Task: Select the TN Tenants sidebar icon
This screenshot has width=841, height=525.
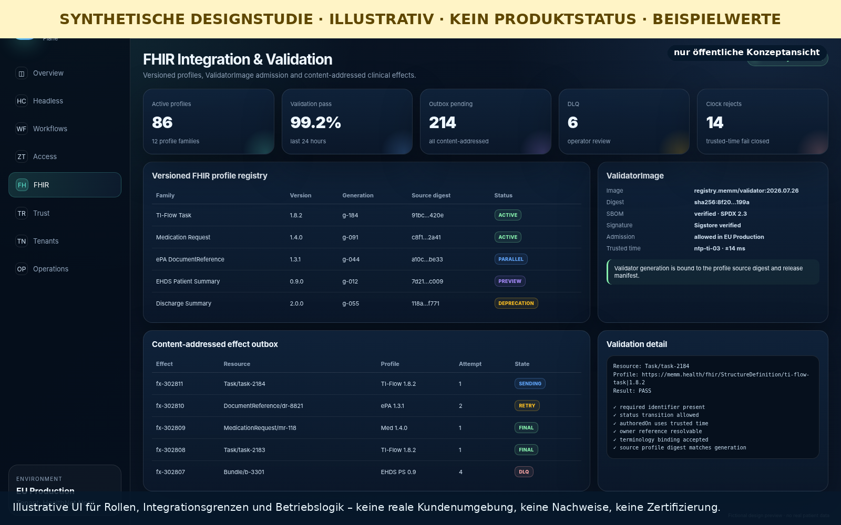Action: [22, 241]
